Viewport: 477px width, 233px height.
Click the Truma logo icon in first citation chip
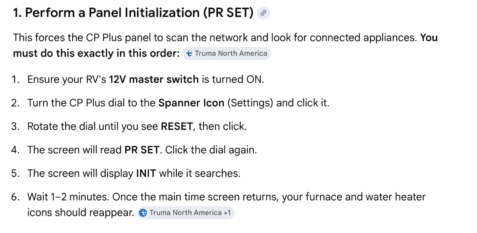coord(189,54)
